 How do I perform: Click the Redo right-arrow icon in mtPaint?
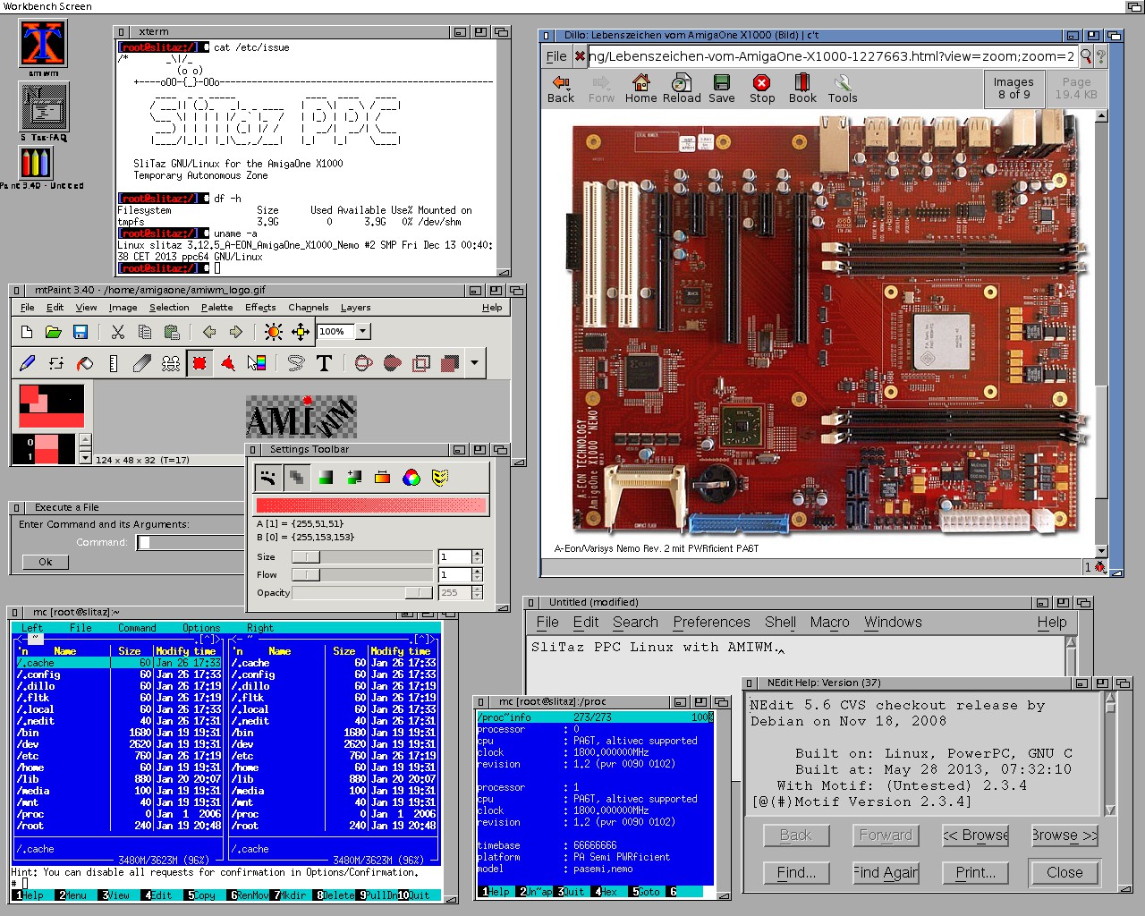tap(236, 332)
